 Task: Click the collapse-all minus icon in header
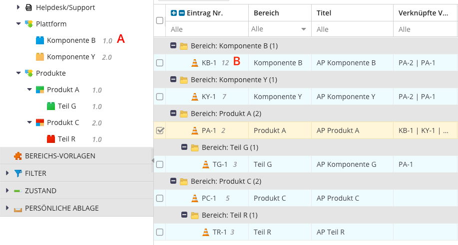click(x=182, y=13)
